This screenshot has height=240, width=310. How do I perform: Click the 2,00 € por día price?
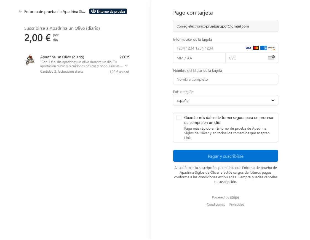[42, 38]
